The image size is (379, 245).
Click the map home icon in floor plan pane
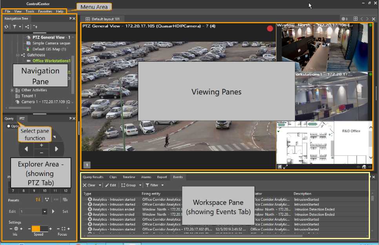364,167
